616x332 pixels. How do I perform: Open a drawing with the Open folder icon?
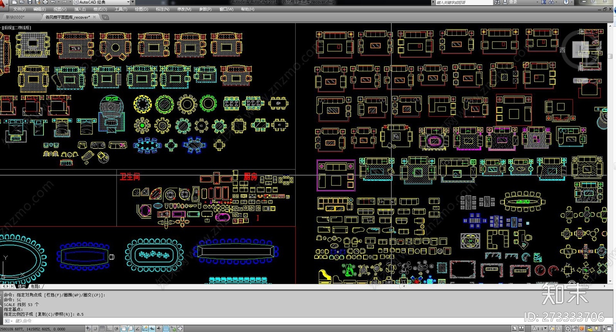(22, 2)
